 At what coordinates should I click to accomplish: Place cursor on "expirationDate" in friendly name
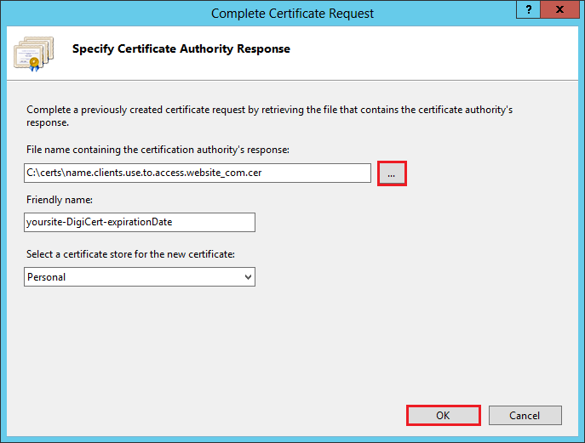coord(145,222)
